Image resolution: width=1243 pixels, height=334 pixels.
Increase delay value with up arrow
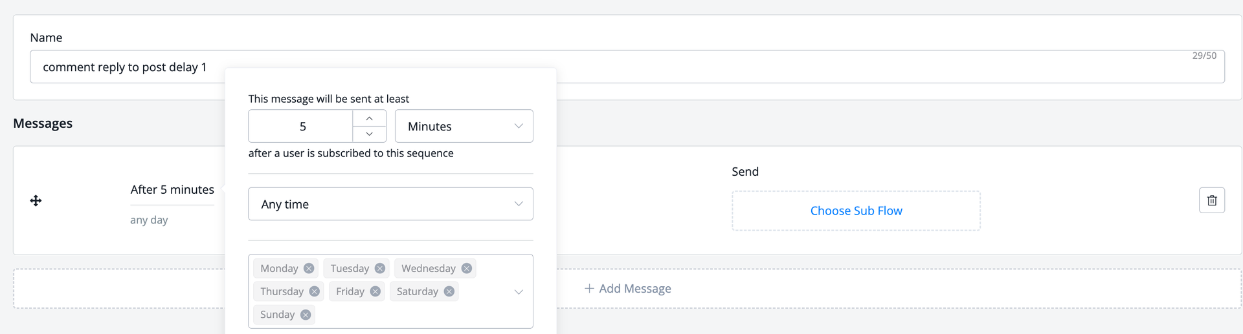click(x=369, y=118)
